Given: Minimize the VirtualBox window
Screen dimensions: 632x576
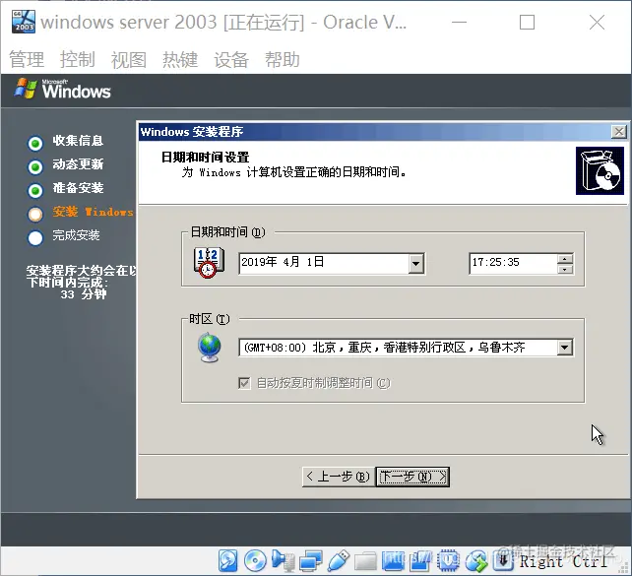Looking at the screenshot, I should tap(459, 23).
